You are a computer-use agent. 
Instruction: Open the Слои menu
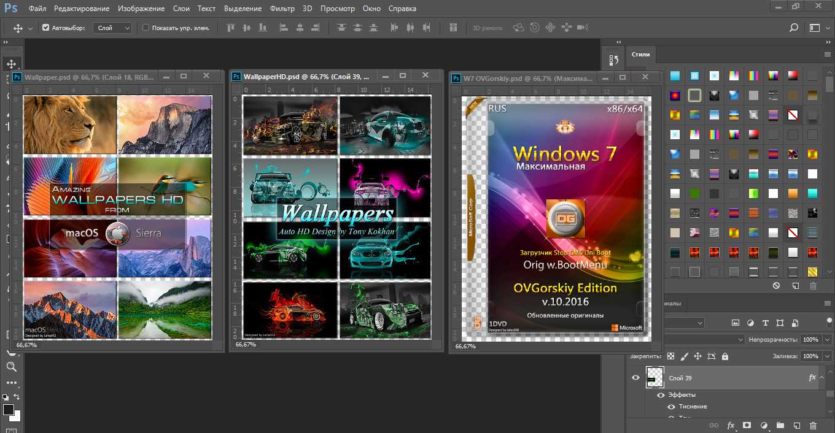point(181,9)
